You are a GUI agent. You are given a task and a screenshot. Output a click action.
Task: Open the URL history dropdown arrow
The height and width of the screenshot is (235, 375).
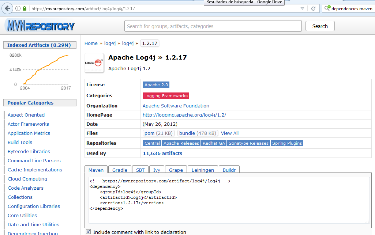(302, 9)
